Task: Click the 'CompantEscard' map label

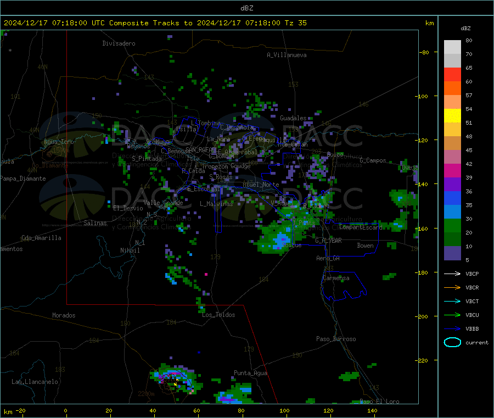Action: coord(361,227)
